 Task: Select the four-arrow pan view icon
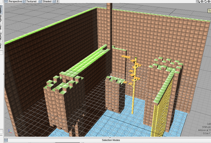coord(209,1)
